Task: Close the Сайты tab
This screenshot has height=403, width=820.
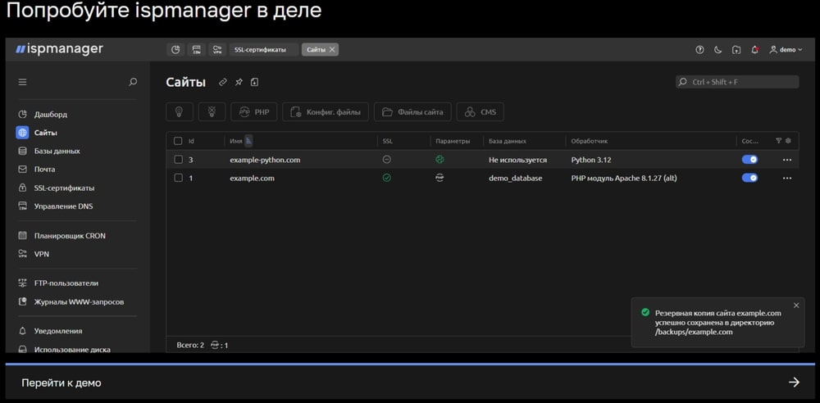Action: [332, 50]
